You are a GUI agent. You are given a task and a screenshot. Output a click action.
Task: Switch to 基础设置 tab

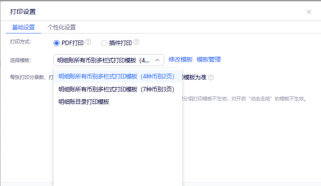[23, 27]
